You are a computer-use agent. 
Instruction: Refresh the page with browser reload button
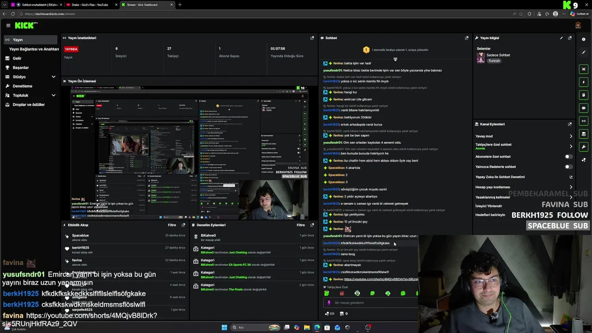13,14
